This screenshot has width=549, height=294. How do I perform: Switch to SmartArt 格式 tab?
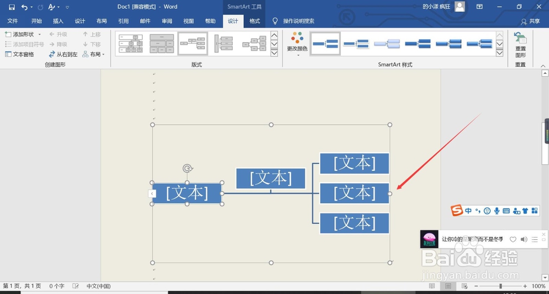coord(255,21)
